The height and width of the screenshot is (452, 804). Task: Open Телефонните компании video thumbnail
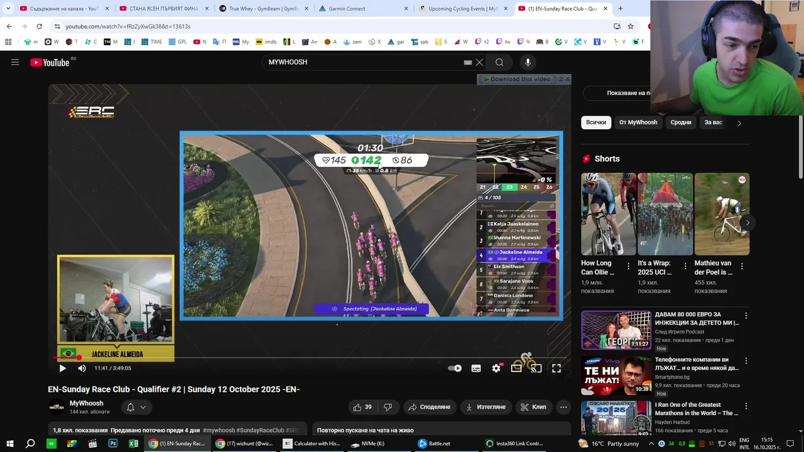[x=616, y=375]
